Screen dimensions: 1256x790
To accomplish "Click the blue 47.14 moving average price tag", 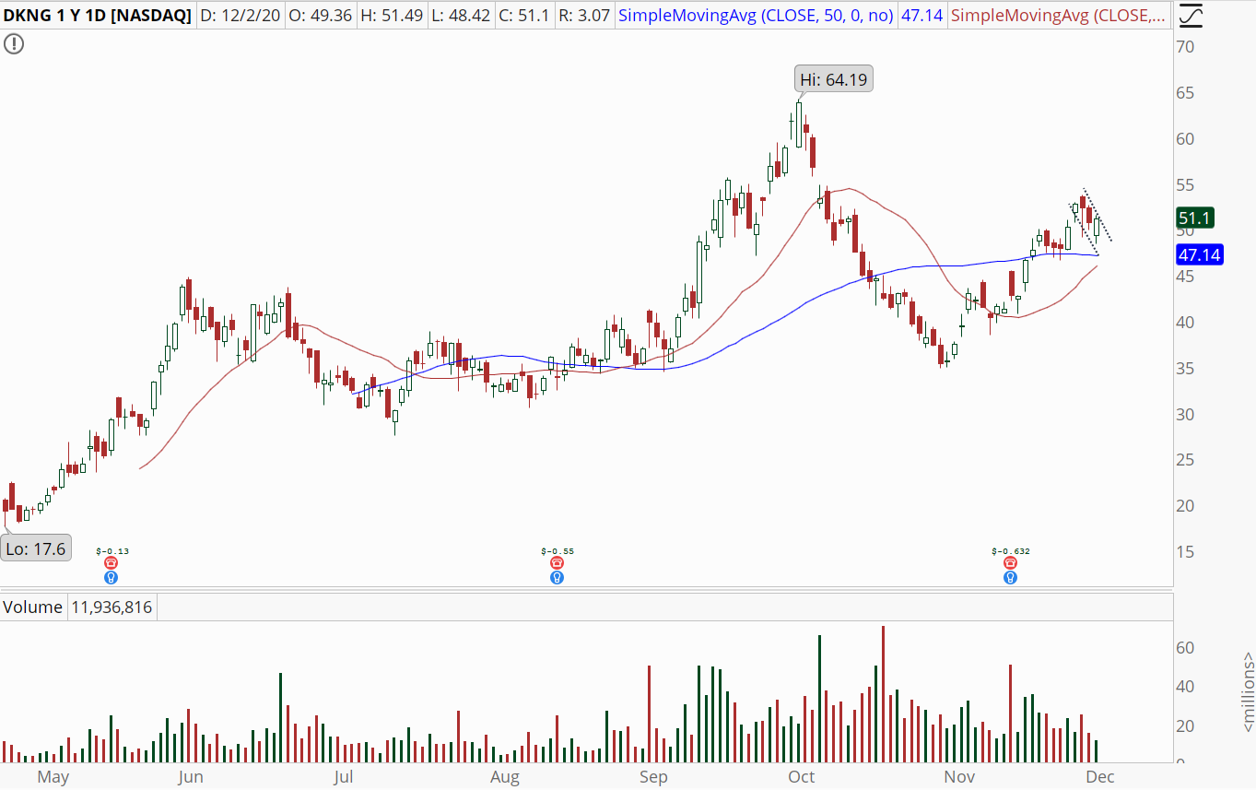I will [1200, 254].
